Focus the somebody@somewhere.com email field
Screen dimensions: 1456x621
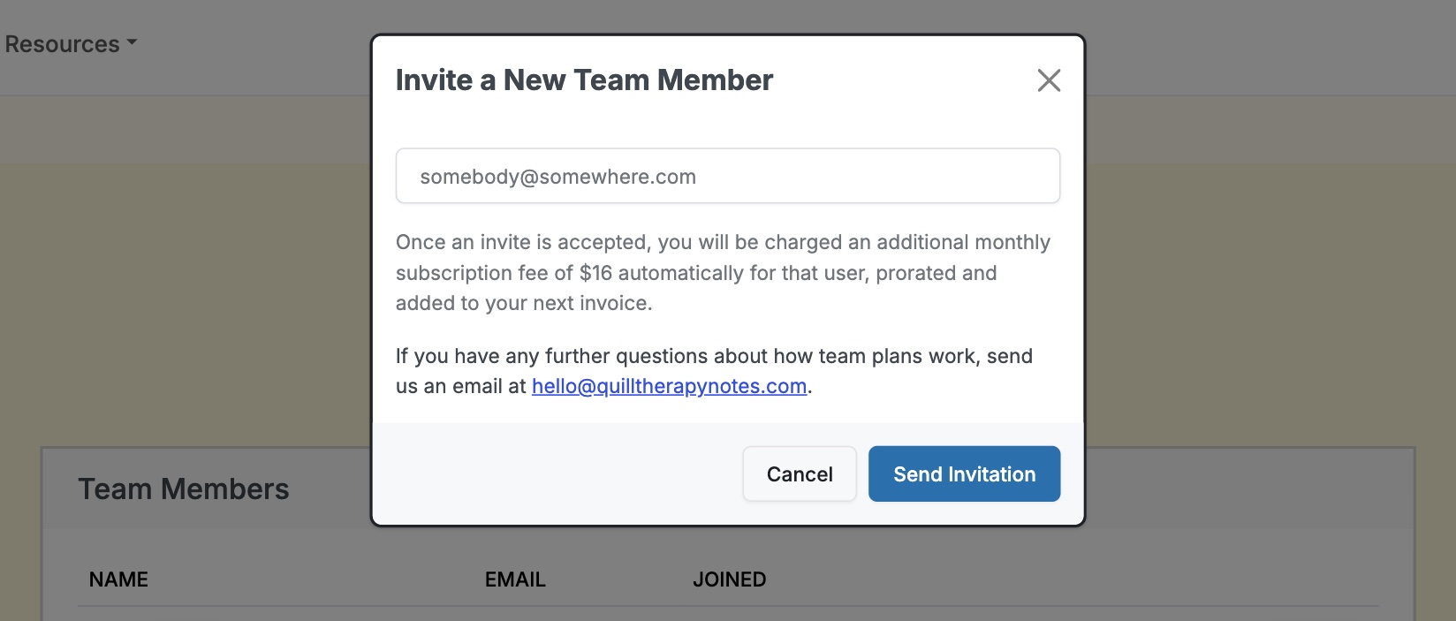pos(727,176)
